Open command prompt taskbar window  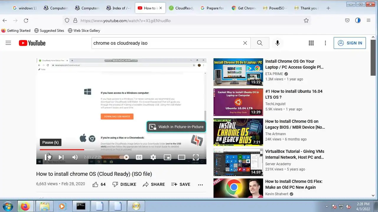tap(81, 206)
